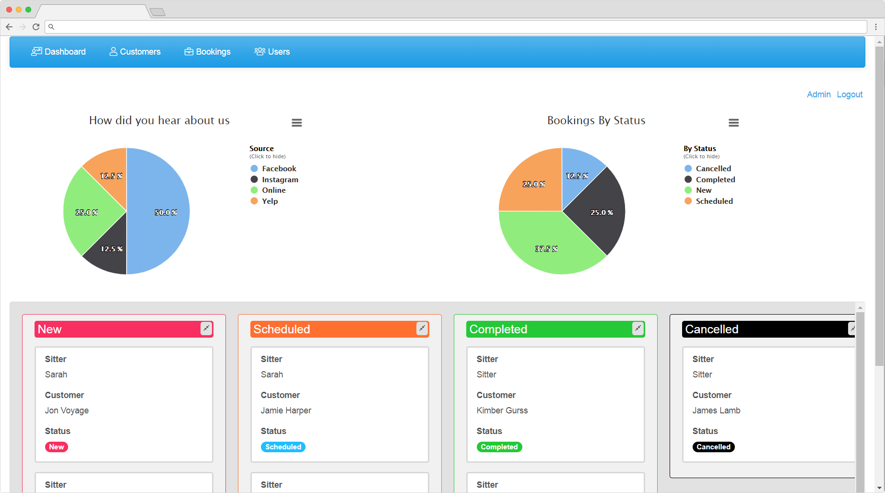The height and width of the screenshot is (493, 885).
Task: Collapse the Scheduled bookings column
Action: [422, 329]
